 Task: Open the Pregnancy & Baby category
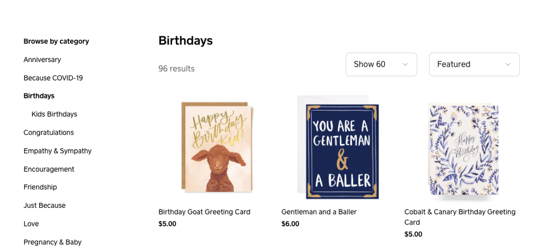click(53, 242)
